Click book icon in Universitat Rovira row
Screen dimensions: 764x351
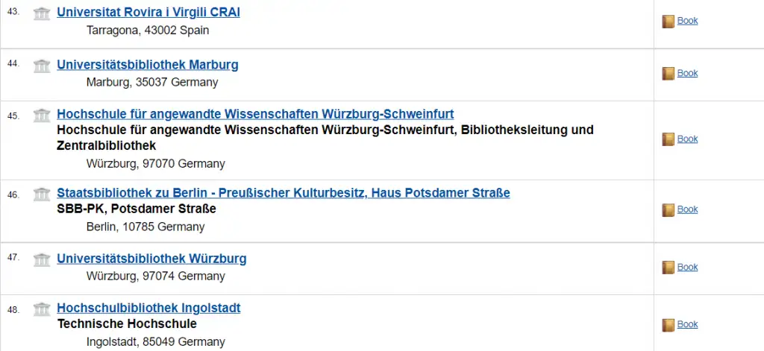tap(668, 22)
